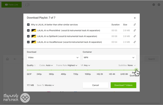Click the 00:55 duration value

pyautogui.click(x=114, y=30)
